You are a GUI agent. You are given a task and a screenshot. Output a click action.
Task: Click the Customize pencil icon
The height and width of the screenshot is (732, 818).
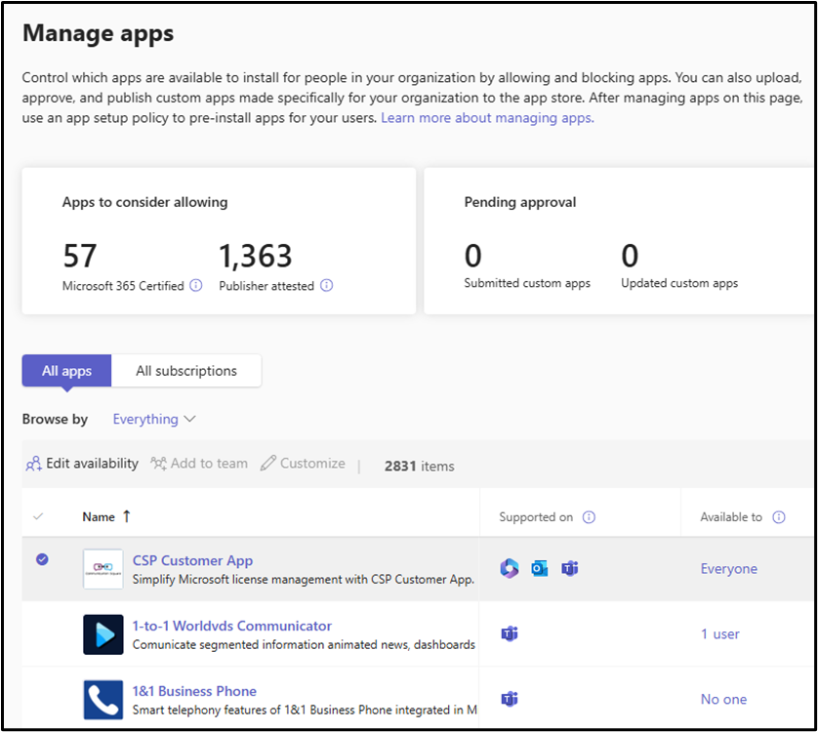(x=268, y=463)
